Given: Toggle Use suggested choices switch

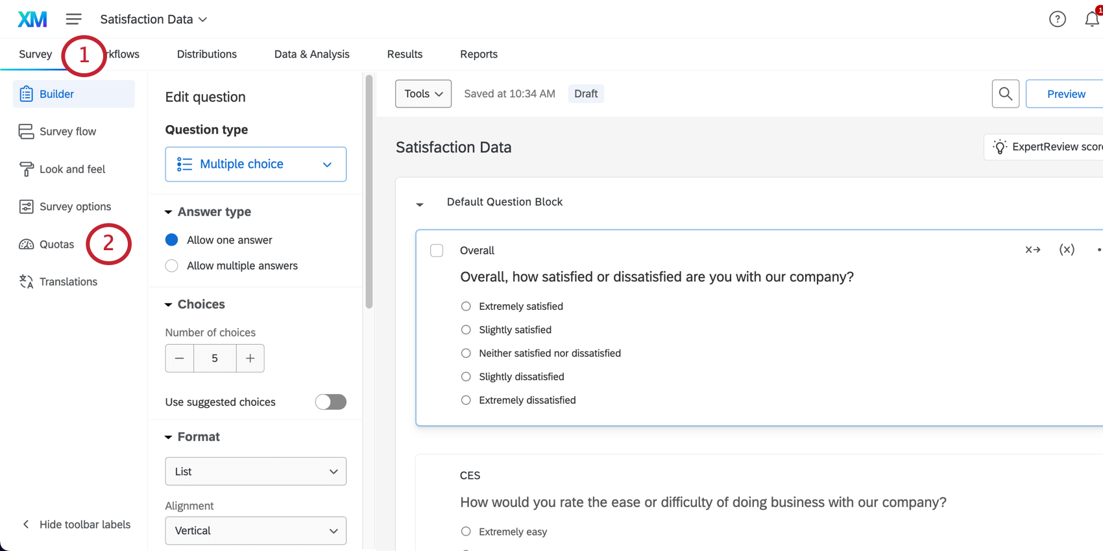Looking at the screenshot, I should coord(330,402).
